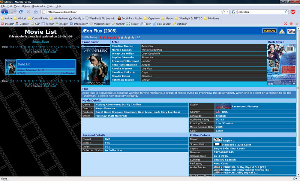Click the DVD format icon in the title bar
Image resolution: width=300 pixels, height=181 pixels.
(291, 31)
